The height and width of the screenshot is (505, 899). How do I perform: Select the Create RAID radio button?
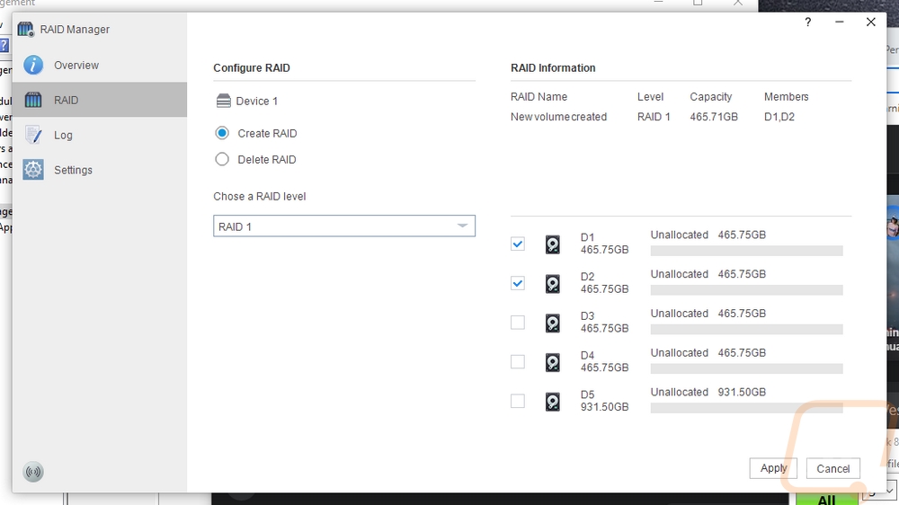tap(222, 133)
